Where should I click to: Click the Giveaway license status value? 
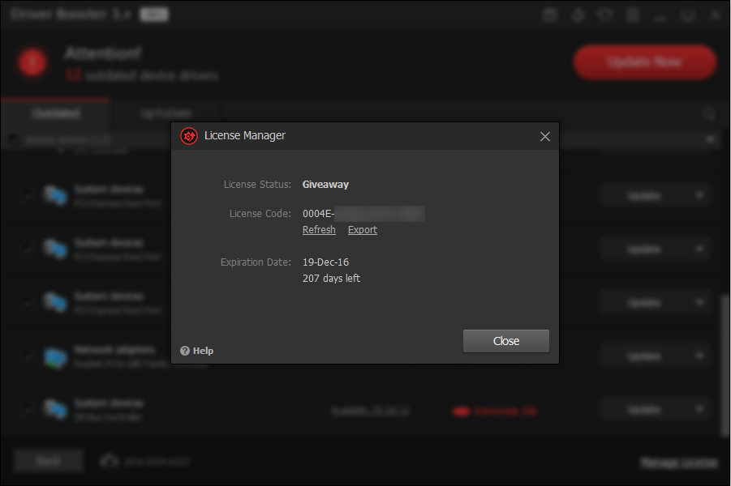click(325, 185)
